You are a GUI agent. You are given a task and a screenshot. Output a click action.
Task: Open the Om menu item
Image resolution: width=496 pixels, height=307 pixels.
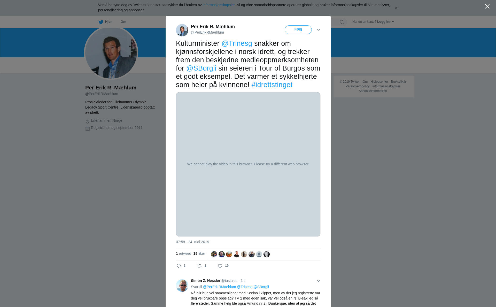coord(123,22)
